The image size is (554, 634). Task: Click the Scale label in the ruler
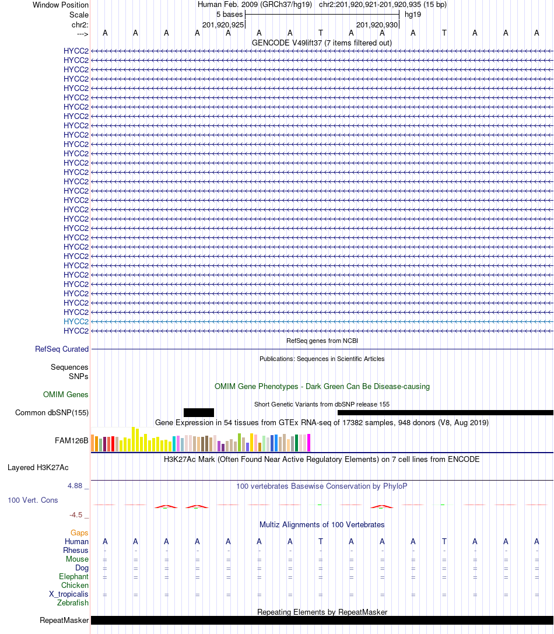79,15
